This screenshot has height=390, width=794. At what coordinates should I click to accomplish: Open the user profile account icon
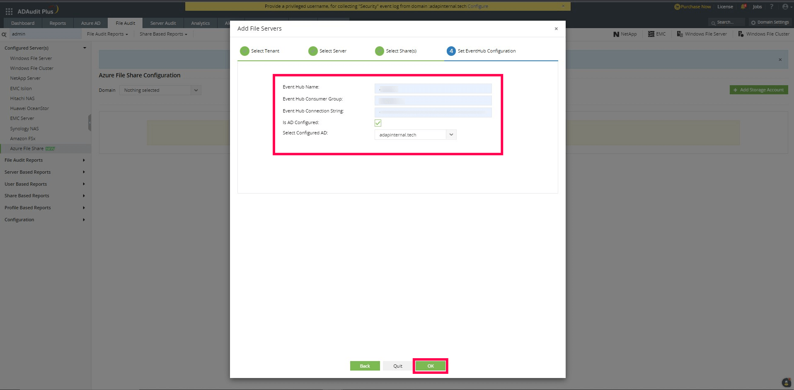(x=786, y=7)
